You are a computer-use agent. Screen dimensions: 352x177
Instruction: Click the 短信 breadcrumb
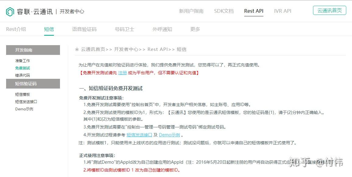coord(181,49)
